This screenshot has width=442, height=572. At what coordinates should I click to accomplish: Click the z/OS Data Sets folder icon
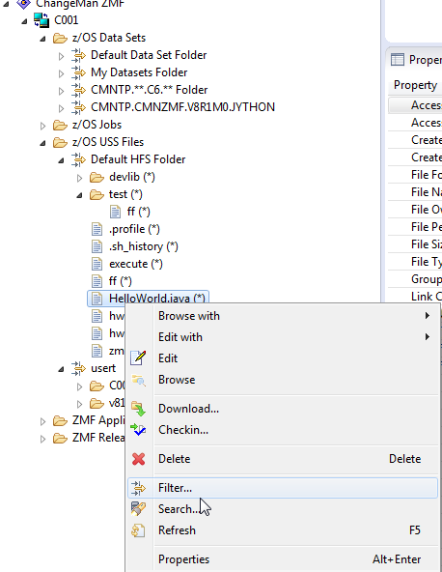point(60,38)
